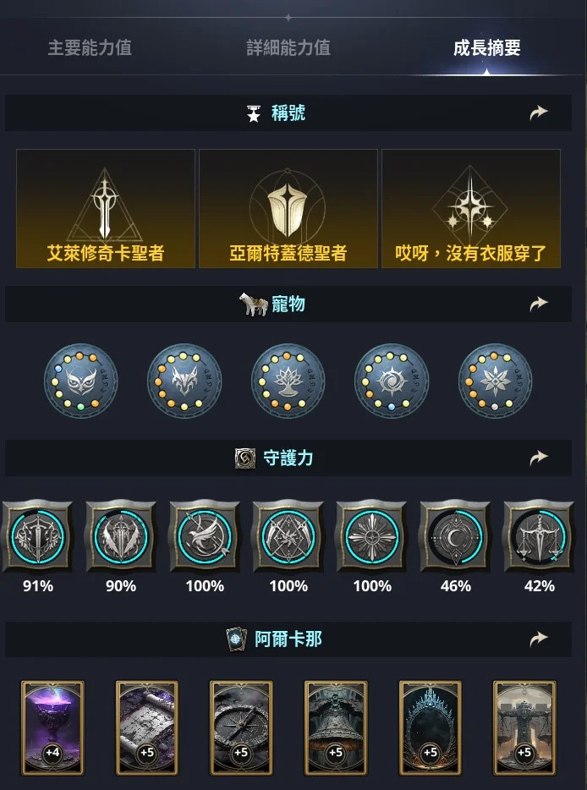Open the 詳細能力值 tab
This screenshot has width=587, height=790.
pos(288,48)
